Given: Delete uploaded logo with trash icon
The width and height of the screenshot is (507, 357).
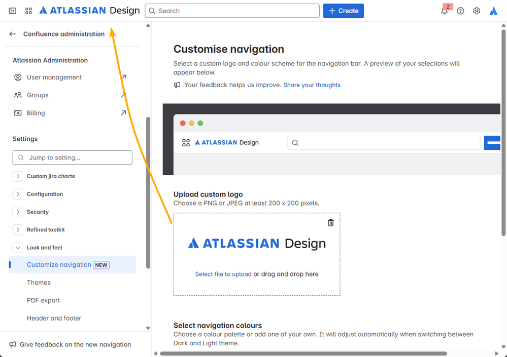Looking at the screenshot, I should point(331,223).
